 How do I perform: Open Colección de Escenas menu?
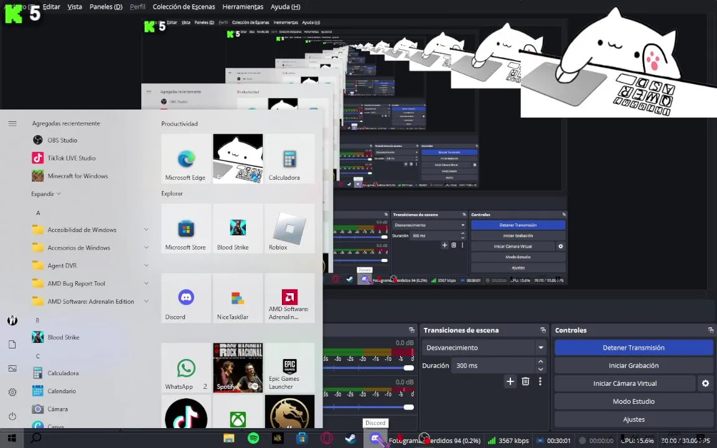point(184,7)
